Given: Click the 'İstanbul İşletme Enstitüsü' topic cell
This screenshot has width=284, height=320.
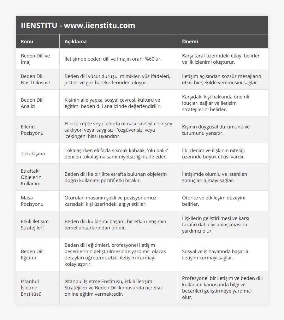Looking at the screenshot, I should (x=31, y=287).
